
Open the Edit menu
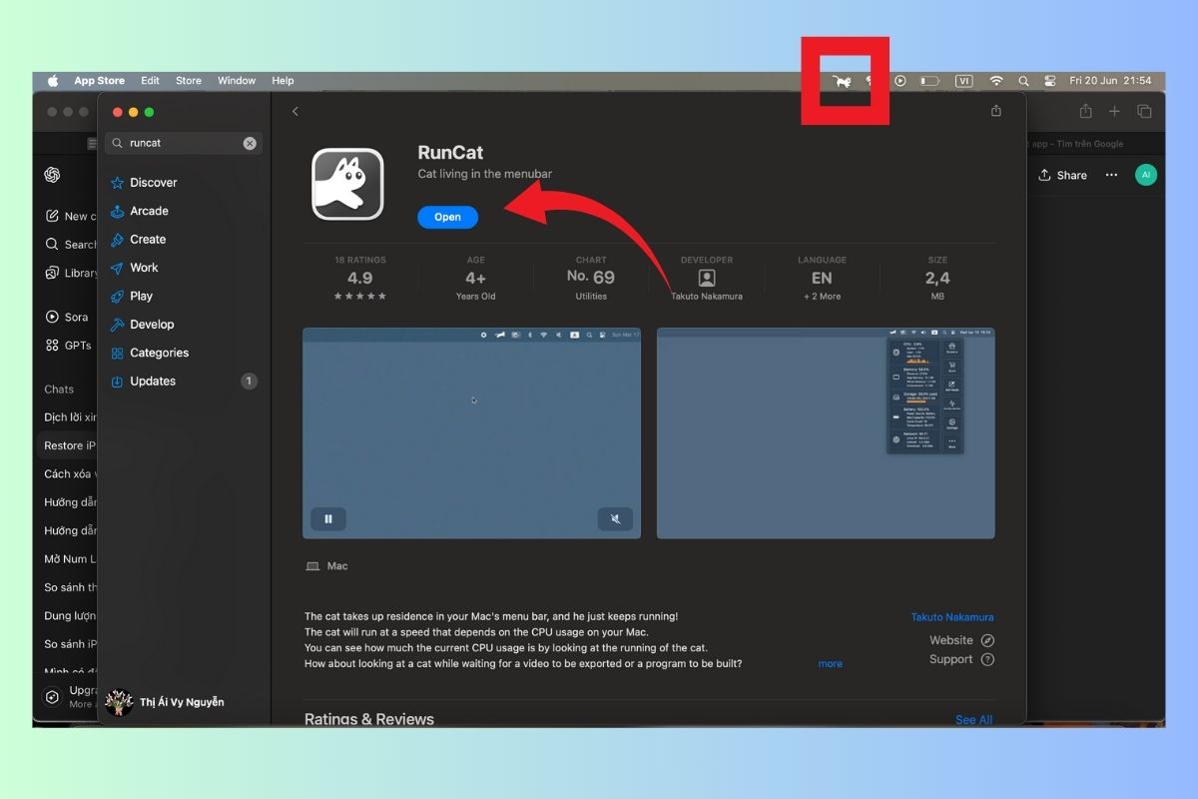[x=150, y=81]
